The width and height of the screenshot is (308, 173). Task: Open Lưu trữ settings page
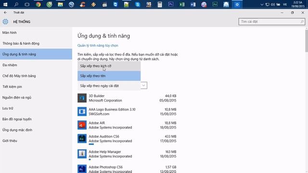36,108
